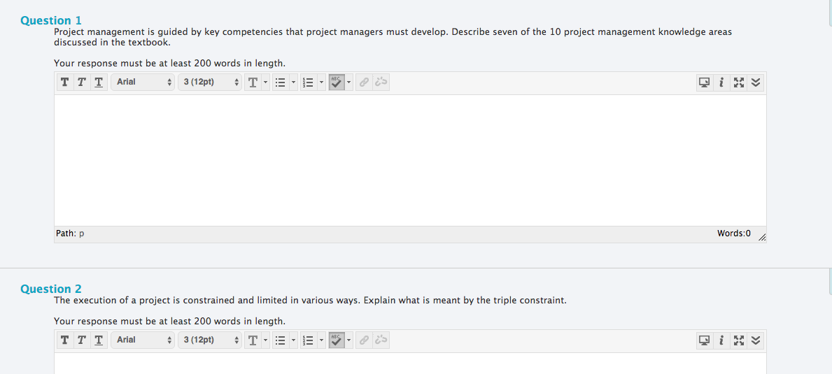
Task: Show more toolbar rows in Question 1 editor
Action: (x=755, y=82)
